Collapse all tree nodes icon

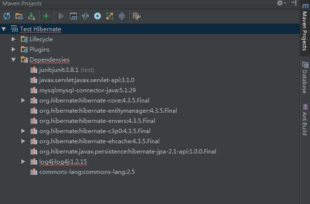[x=122, y=16]
